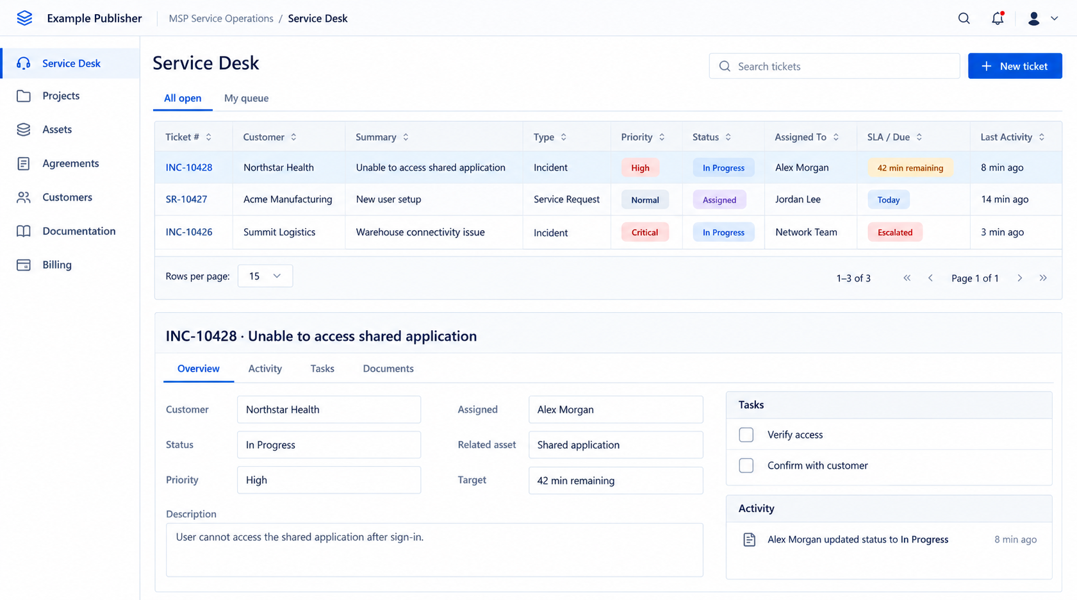Open the ticket's Activity tab
This screenshot has height=600, width=1077.
265,369
